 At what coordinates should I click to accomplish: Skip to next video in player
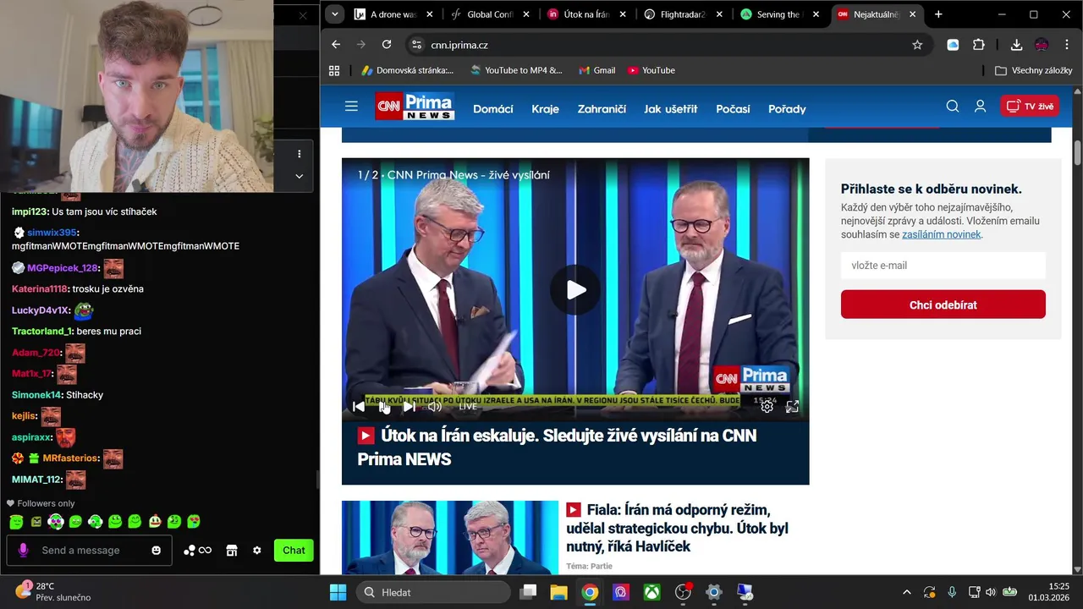point(409,407)
